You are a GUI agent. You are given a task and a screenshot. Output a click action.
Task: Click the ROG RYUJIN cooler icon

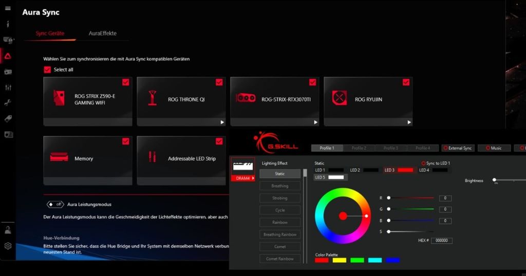(340, 98)
